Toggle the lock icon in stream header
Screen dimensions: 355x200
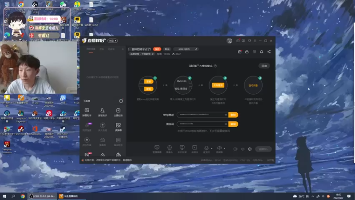[x=247, y=52]
